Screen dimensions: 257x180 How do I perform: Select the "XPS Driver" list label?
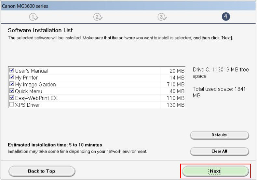click(x=27, y=105)
